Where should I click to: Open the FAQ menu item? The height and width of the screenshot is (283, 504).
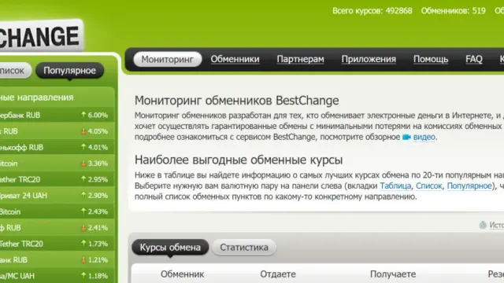474,60
